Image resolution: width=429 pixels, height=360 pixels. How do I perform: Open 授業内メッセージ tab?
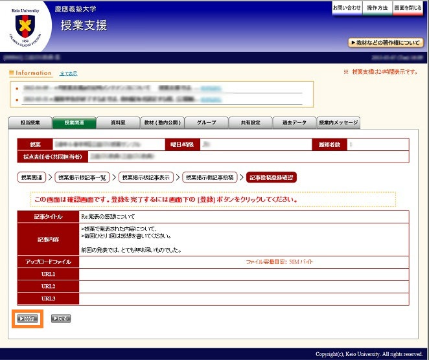(x=338, y=122)
